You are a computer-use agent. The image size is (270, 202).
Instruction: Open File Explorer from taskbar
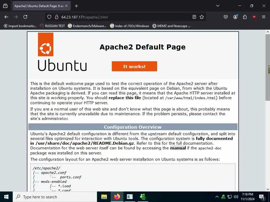104,197
